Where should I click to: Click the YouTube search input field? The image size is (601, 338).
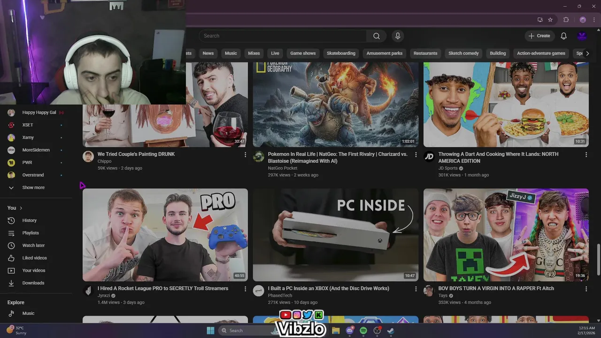tap(283, 36)
